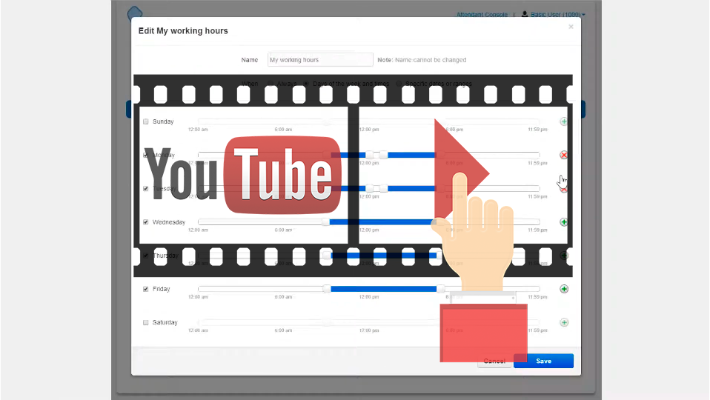Add a time range to Sunday
This screenshot has width=710, height=400.
(x=564, y=121)
